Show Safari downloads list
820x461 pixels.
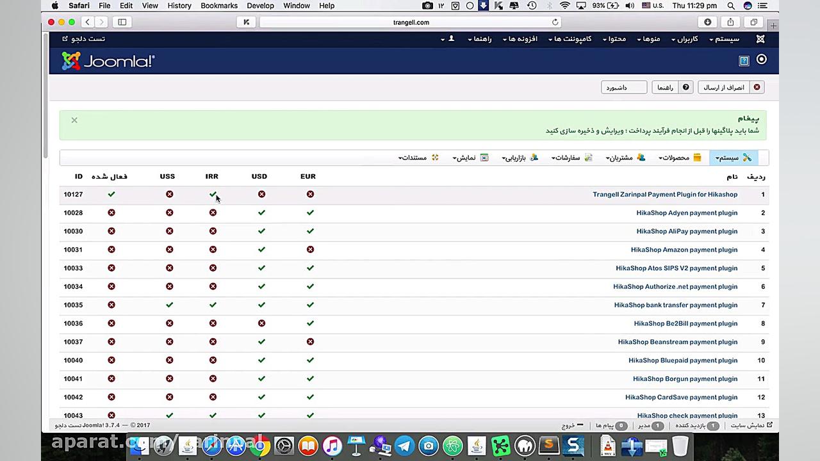coord(707,22)
